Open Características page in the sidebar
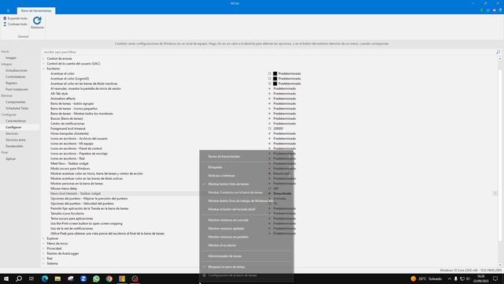This screenshot has width=504, height=284. pos(16,121)
